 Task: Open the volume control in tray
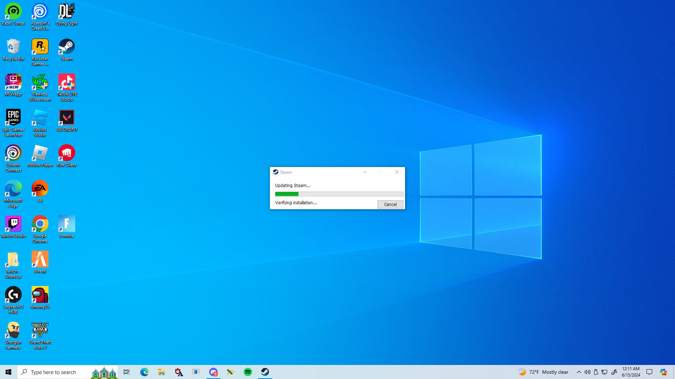click(x=587, y=372)
